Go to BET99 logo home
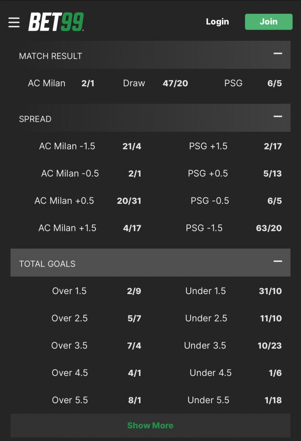The width and height of the screenshot is (301, 441). coord(56,22)
